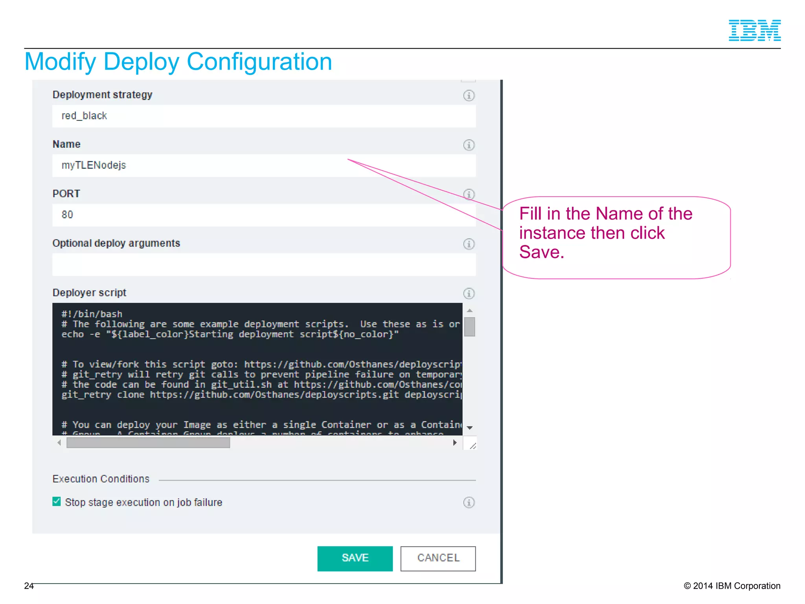Click inside the Deployer script editor
Image resolution: width=805 pixels, height=604 pixels.
(257, 369)
